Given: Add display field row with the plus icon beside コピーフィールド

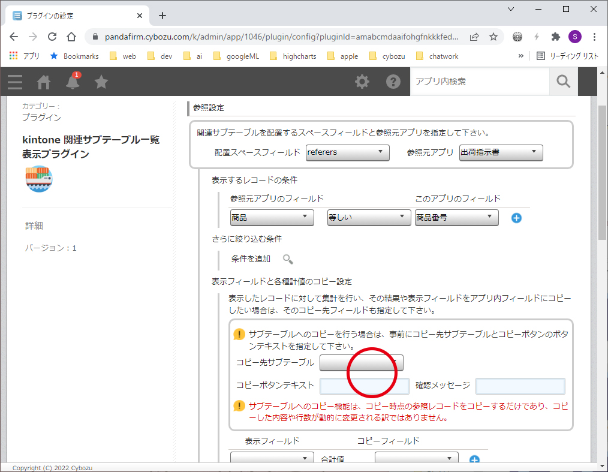Looking at the screenshot, I should [x=475, y=459].
